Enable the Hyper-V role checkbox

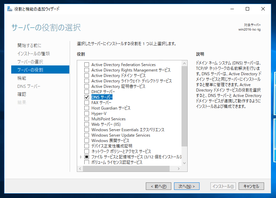pos(87,113)
